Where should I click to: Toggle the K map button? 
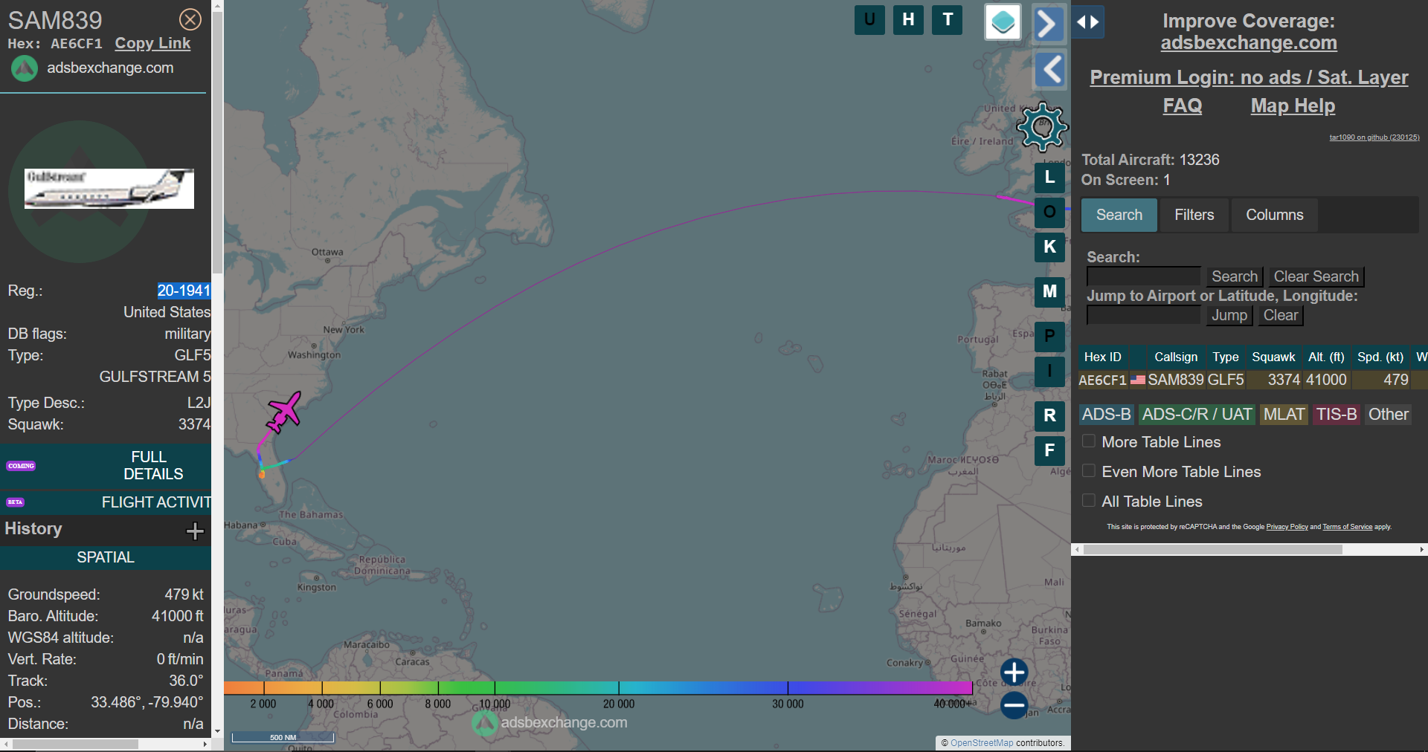click(1049, 247)
